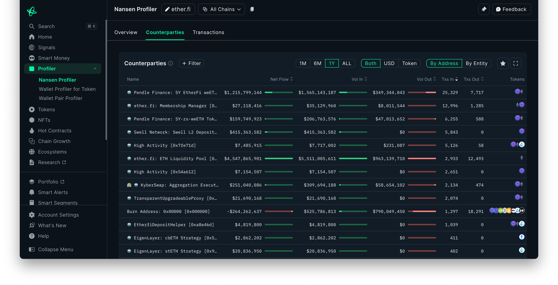
Task: Select the USD display toggle
Action: coord(389,63)
